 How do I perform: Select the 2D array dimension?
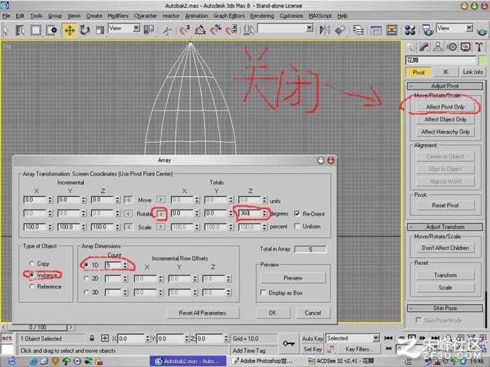[x=86, y=278]
